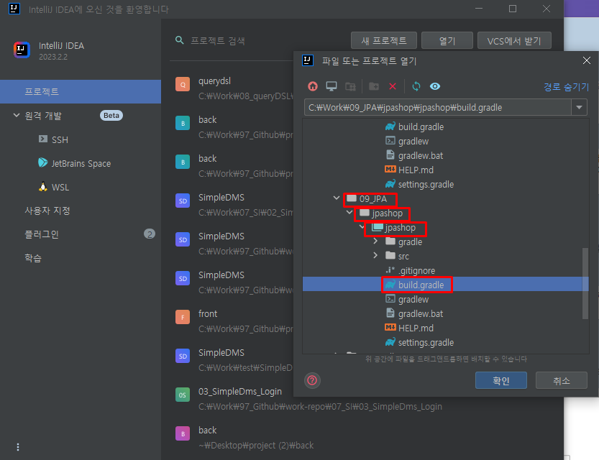
Task: Open the SSH remote development item
Action: (53, 139)
